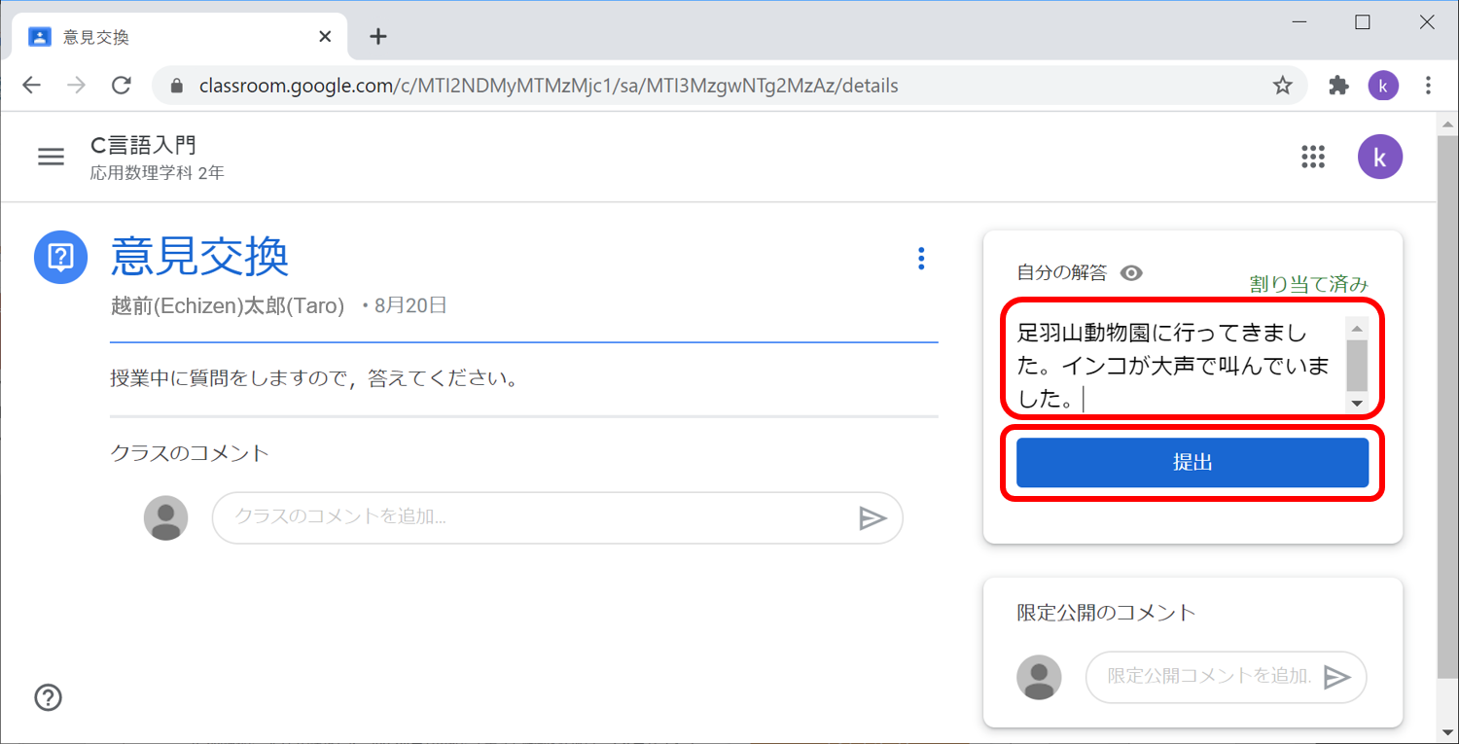
Task: Maximize the Chrome window
Action: coord(1363,22)
